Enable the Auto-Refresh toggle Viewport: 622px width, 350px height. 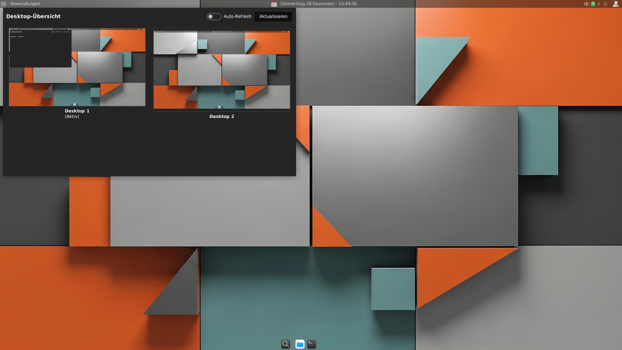click(214, 16)
